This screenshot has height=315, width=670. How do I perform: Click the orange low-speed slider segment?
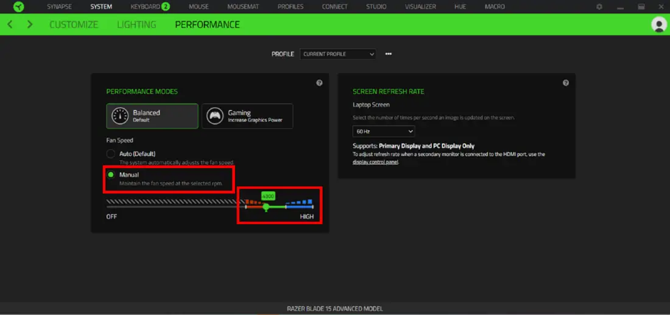(x=254, y=207)
